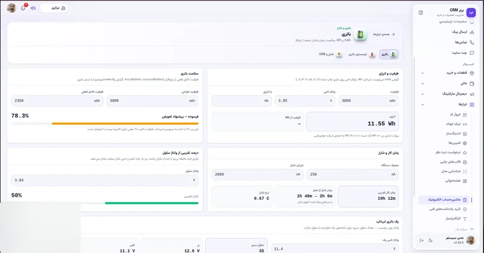Image resolution: width=484 pixels, height=253 pixels.
Task: Toggle dark mode with the moon icon
Action: 431,240
